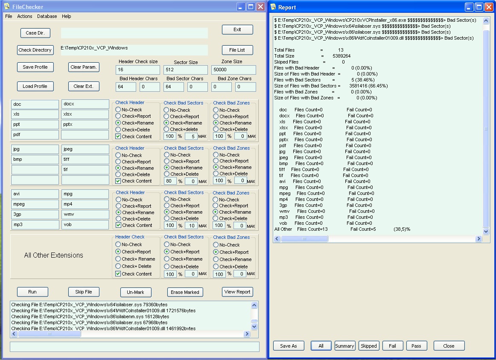Toggle Check Content for doc extensions group

click(118, 136)
